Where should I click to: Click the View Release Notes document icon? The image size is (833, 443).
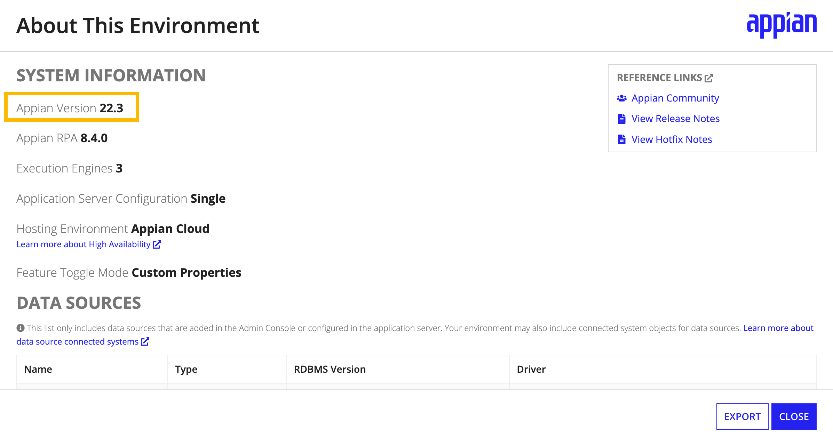point(621,118)
